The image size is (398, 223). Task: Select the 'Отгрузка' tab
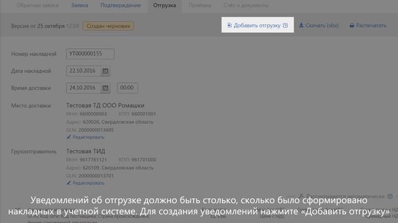[x=164, y=6]
